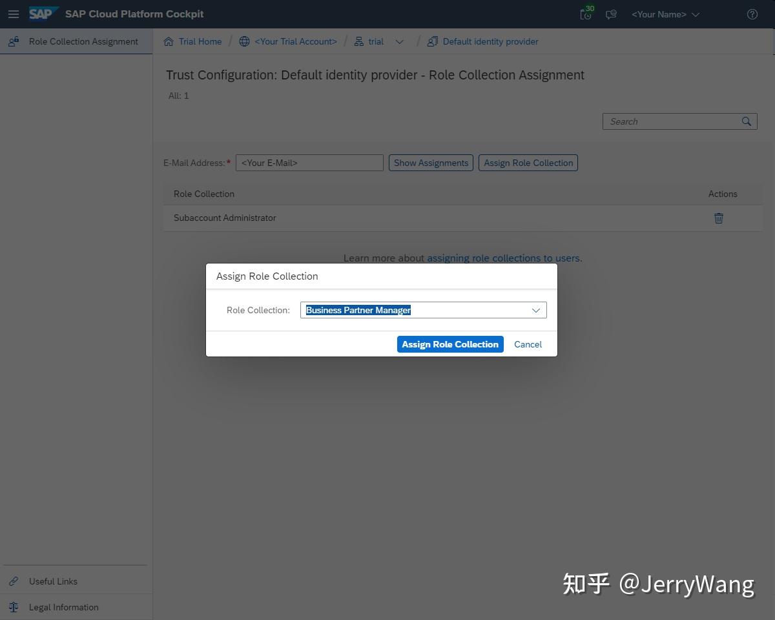
Task: Open the feedback chat icon
Action: 611,14
